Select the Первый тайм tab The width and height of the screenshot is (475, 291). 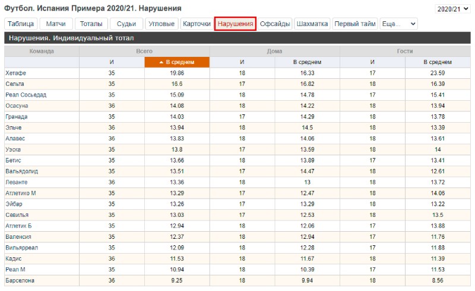click(x=355, y=24)
